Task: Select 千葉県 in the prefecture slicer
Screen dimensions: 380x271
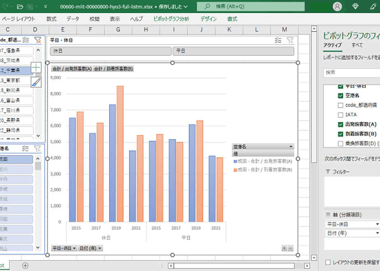Action: [16, 70]
